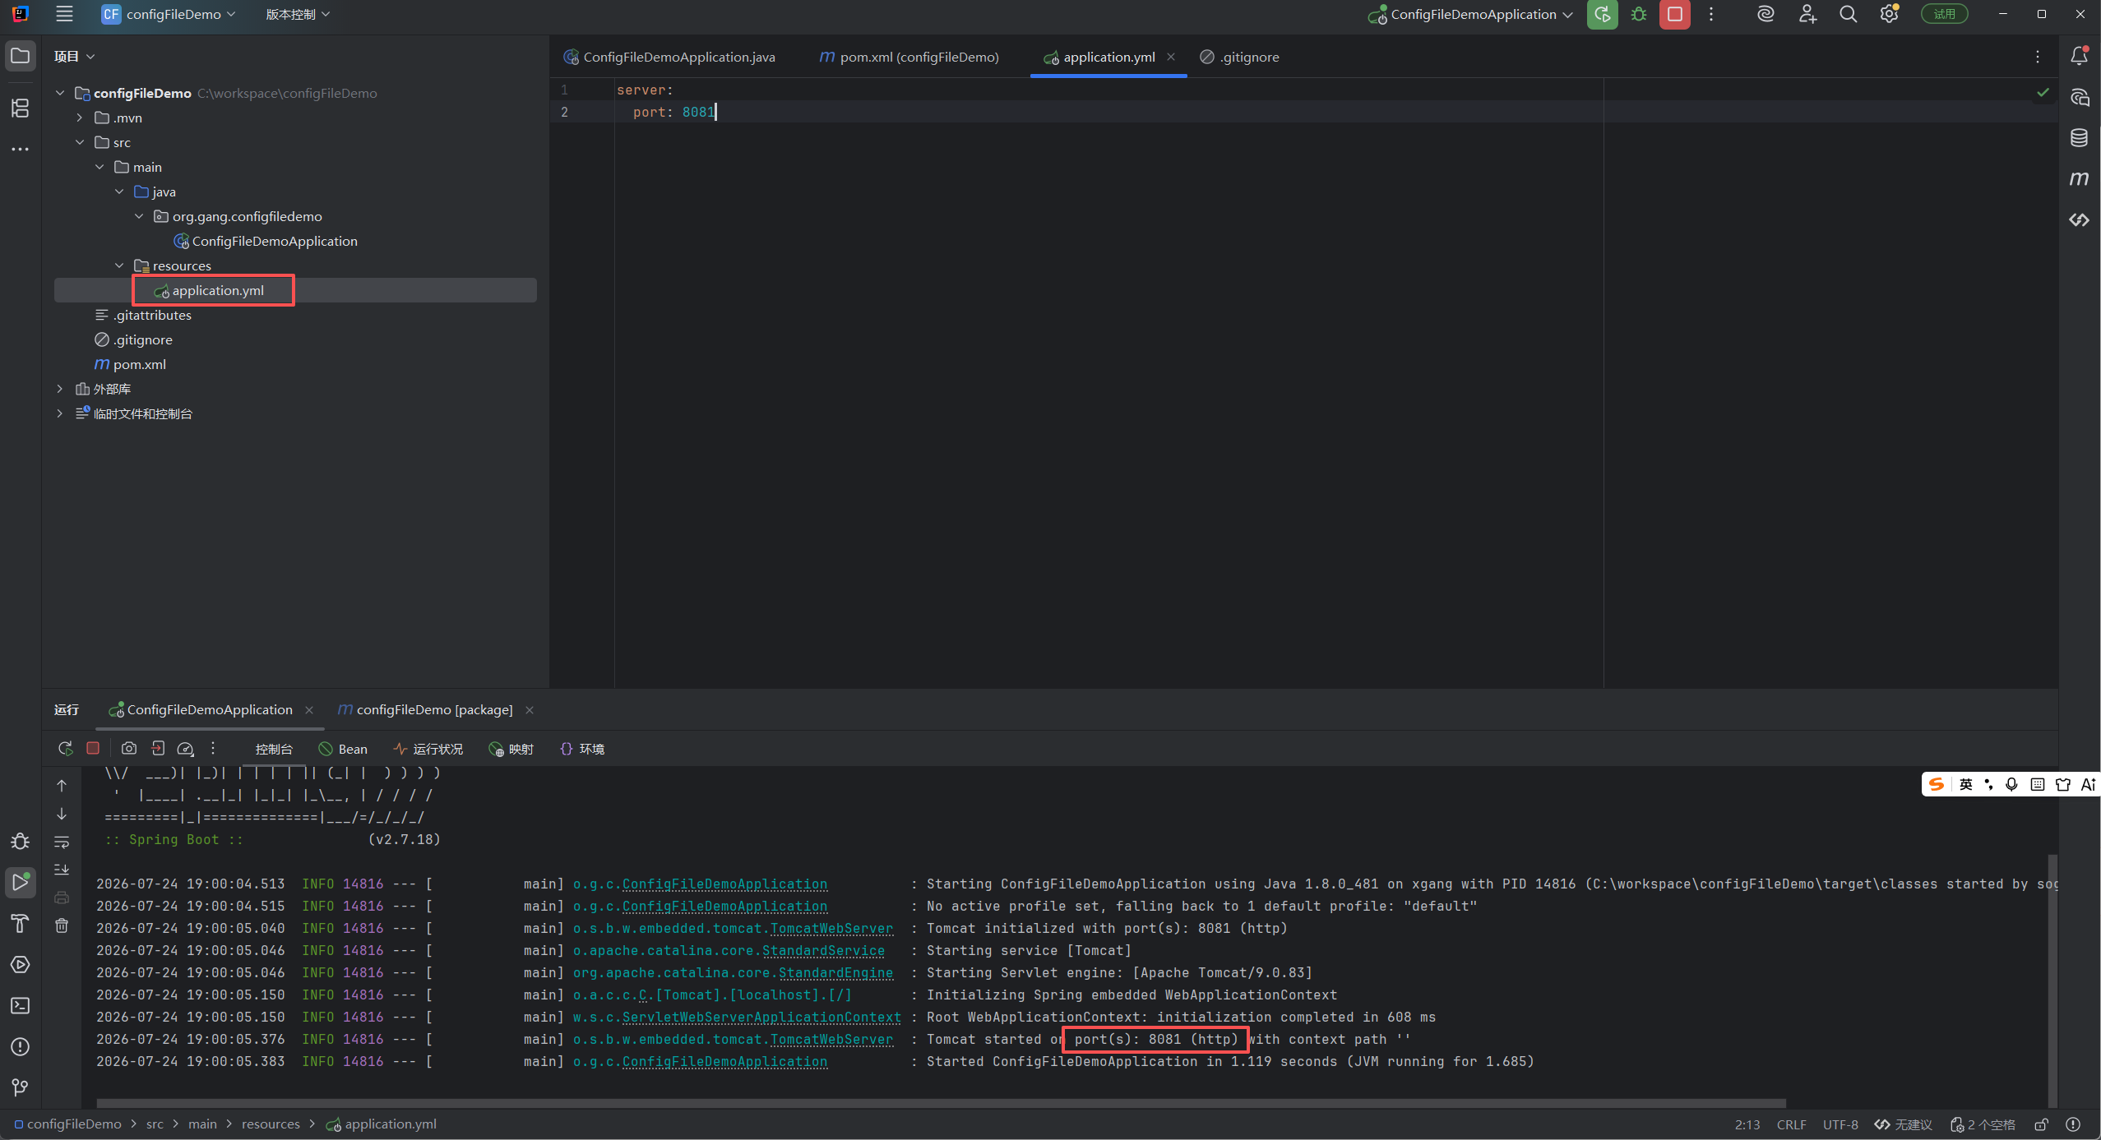Image resolution: width=2101 pixels, height=1140 pixels.
Task: Open Structure tool window in left sidebar
Action: click(21, 108)
